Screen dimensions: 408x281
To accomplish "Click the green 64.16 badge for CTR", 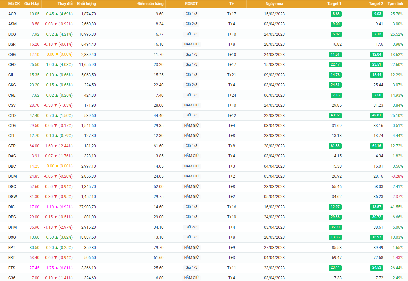I will coord(376,146).
